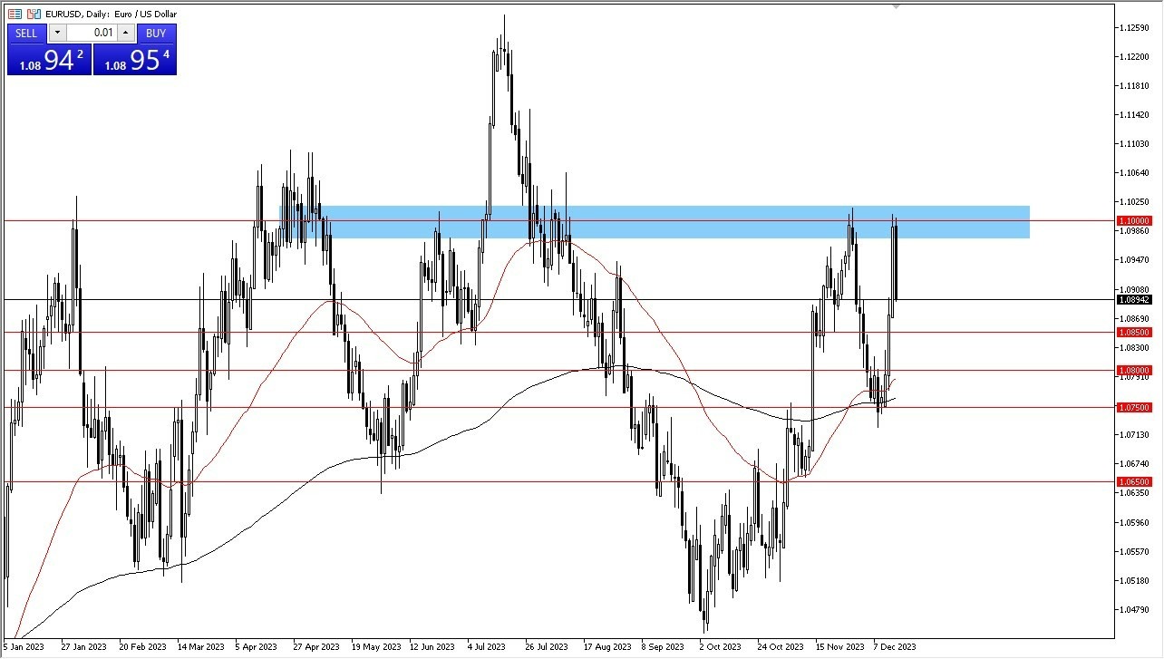Select the 1.10000 red price level label

[1134, 220]
